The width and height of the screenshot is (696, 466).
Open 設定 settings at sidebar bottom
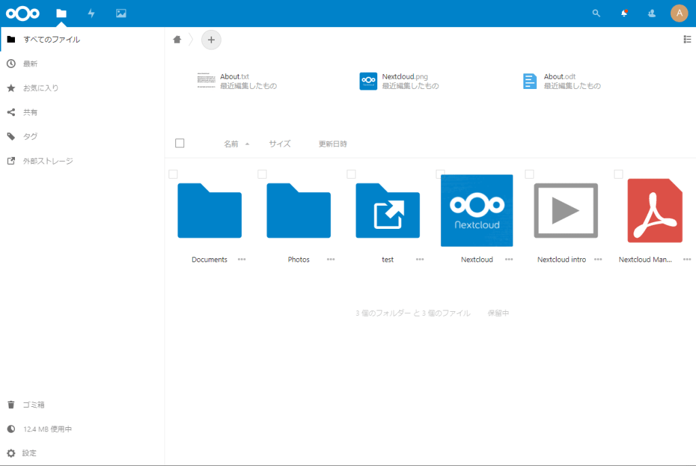click(82, 453)
